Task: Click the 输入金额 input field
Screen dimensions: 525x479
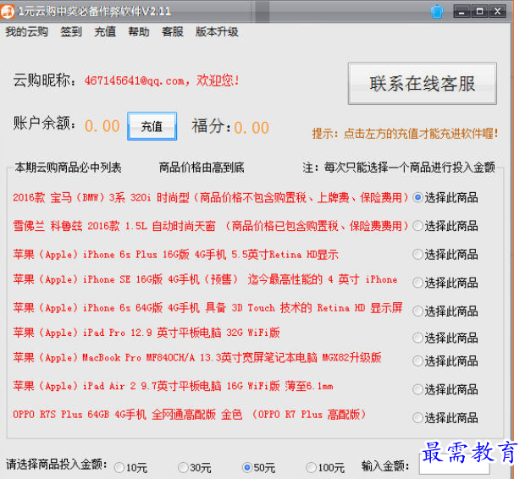Action: click(x=455, y=464)
